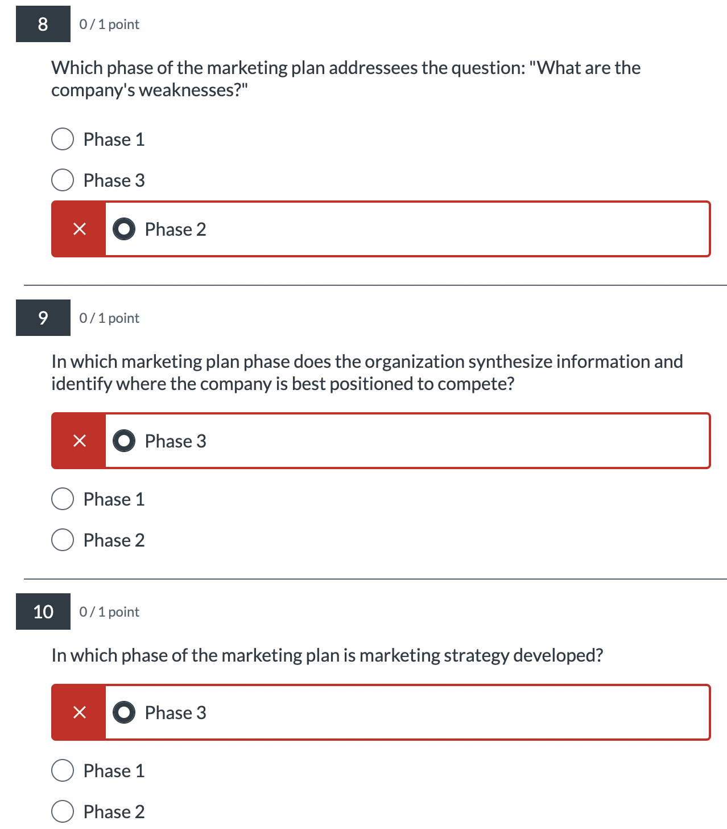Select Phase 1 for question 10
The height and width of the screenshot is (829, 727).
62,770
